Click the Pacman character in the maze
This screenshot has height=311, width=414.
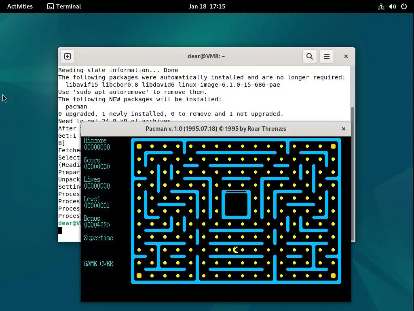tap(236, 249)
